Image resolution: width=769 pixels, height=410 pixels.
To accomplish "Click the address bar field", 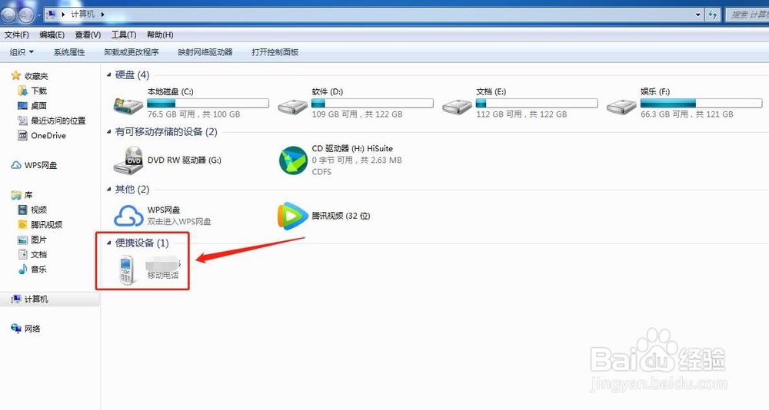I will (373, 15).
